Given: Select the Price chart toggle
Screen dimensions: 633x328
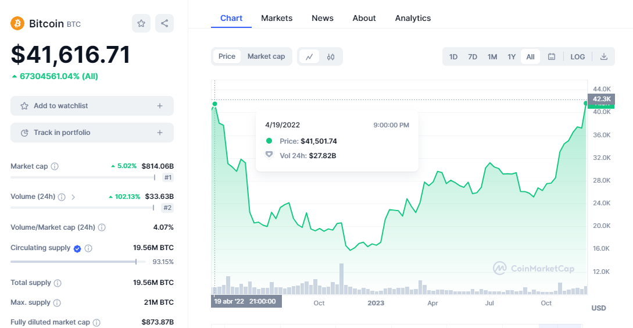Looking at the screenshot, I should [227, 56].
